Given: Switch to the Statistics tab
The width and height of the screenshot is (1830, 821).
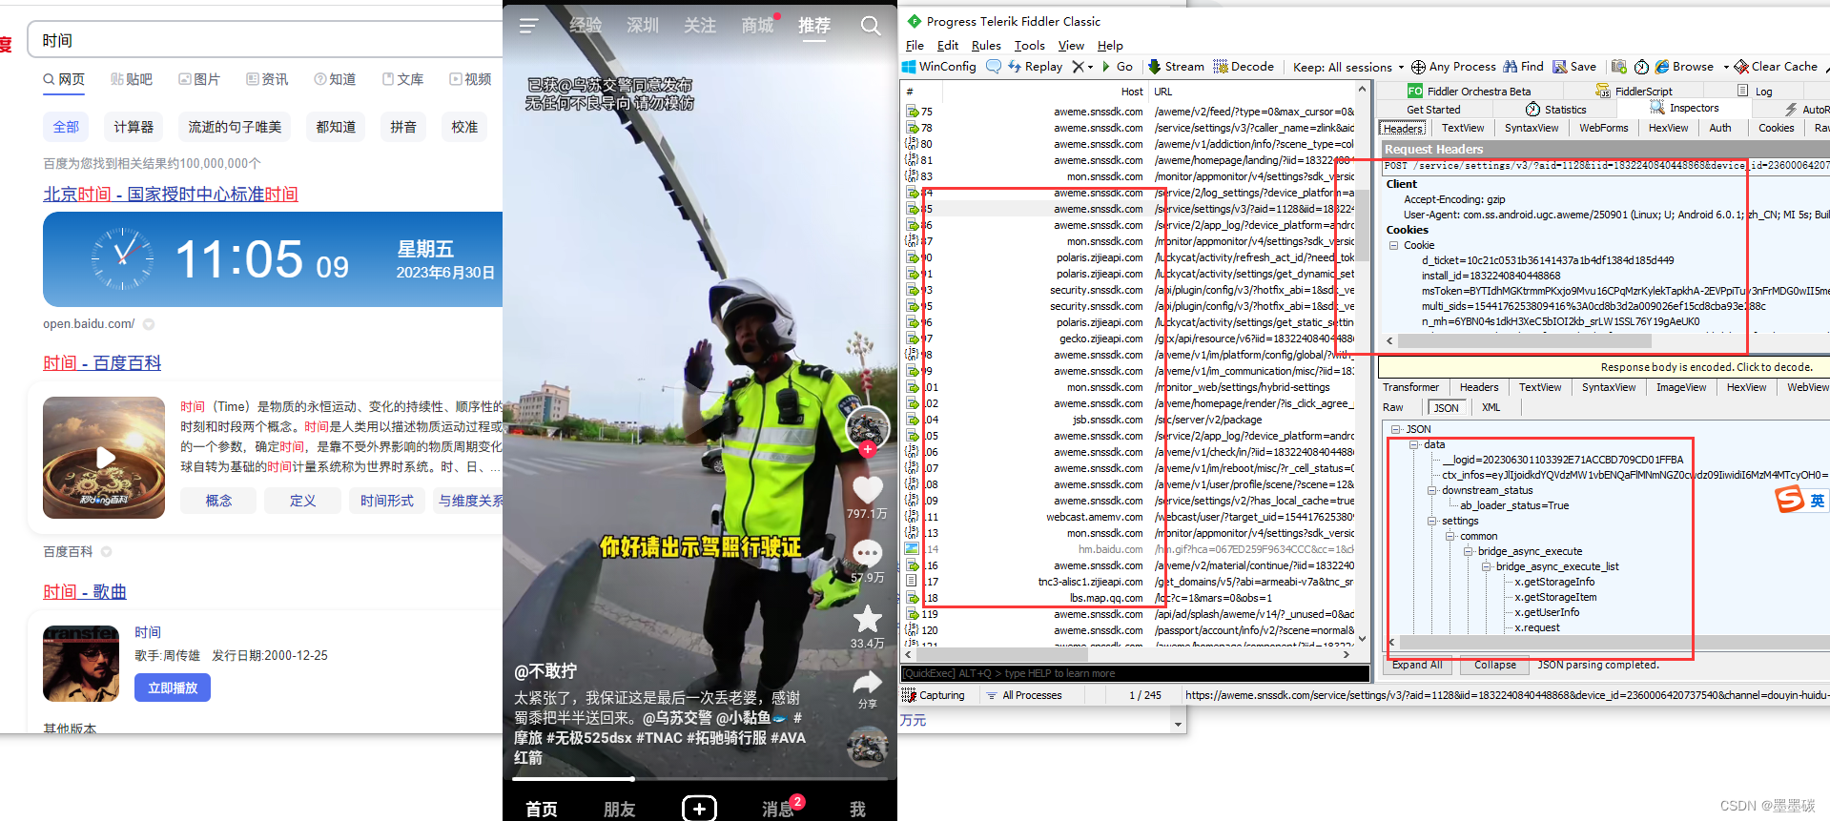Looking at the screenshot, I should pos(1555,110).
